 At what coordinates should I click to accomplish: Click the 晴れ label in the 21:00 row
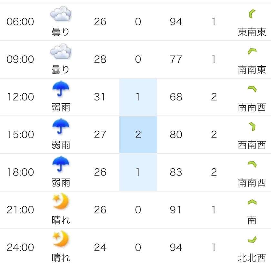click(x=61, y=220)
